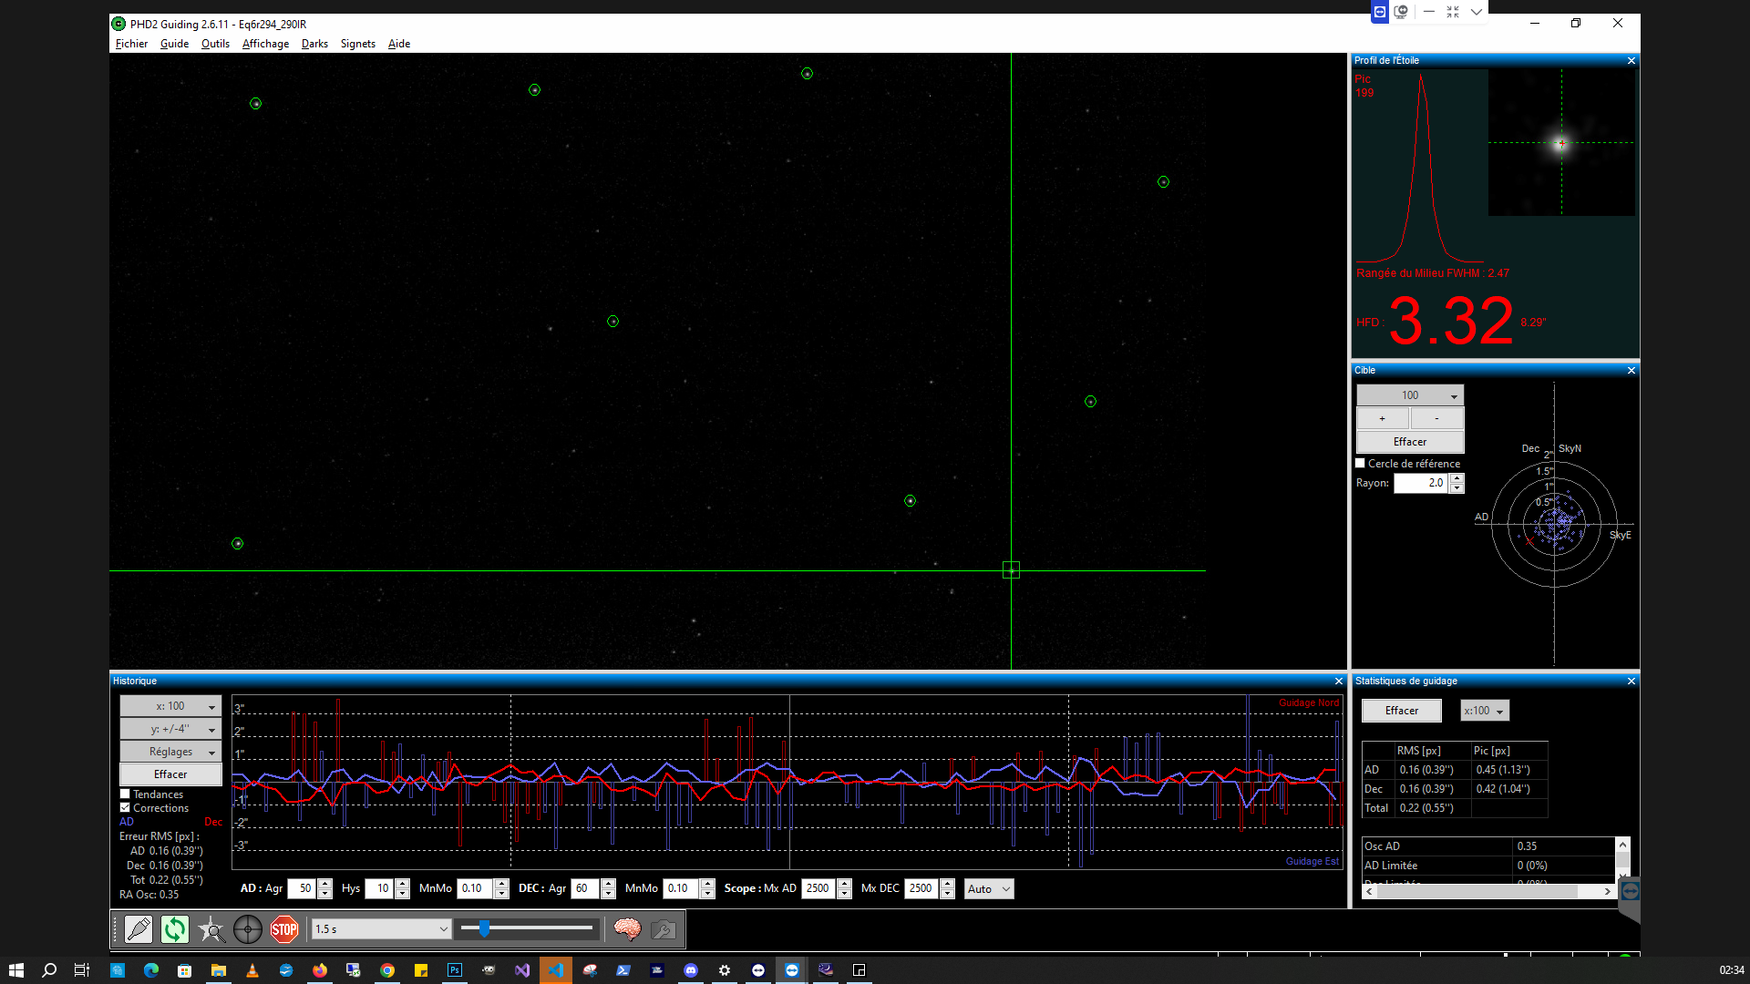Open Photoshop from the taskbar
The width and height of the screenshot is (1750, 984).
[455, 970]
